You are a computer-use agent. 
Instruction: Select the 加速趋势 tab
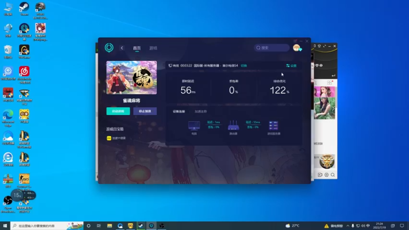[200, 111]
